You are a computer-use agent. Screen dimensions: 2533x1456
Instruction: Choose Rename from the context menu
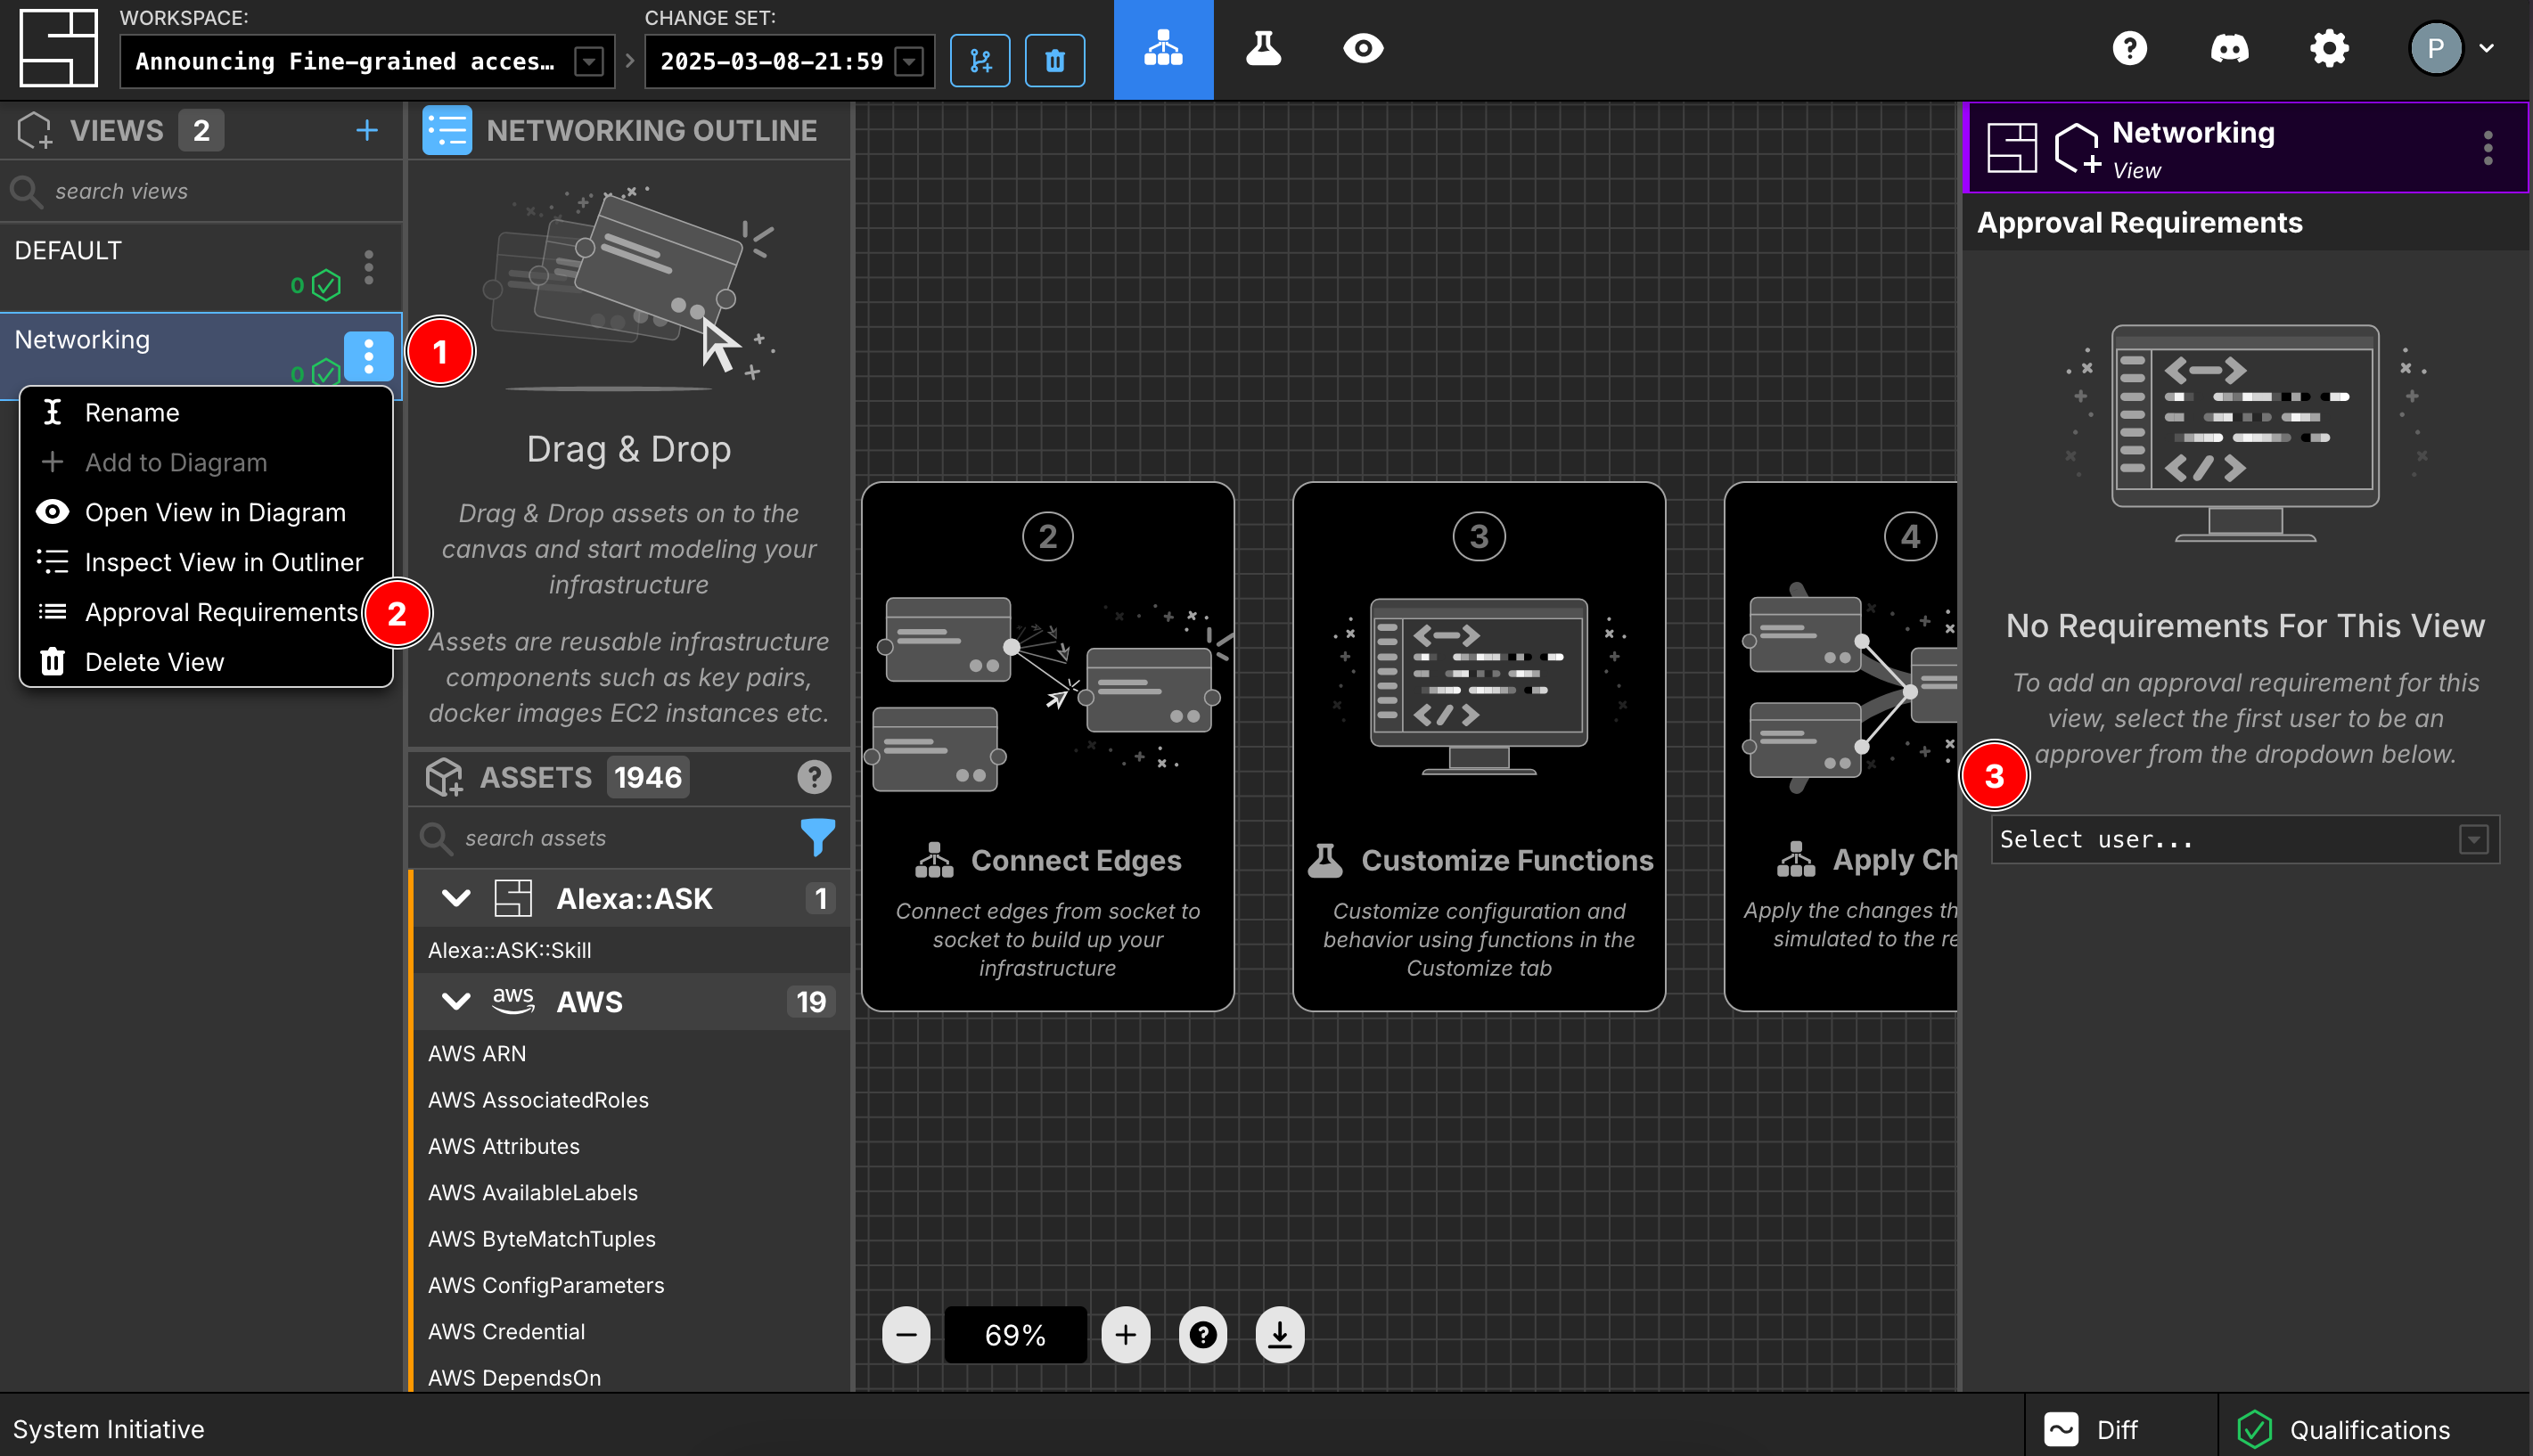(206, 412)
